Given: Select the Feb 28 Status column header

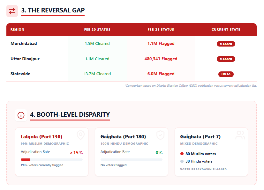Looking at the screenshot, I should point(161,30).
